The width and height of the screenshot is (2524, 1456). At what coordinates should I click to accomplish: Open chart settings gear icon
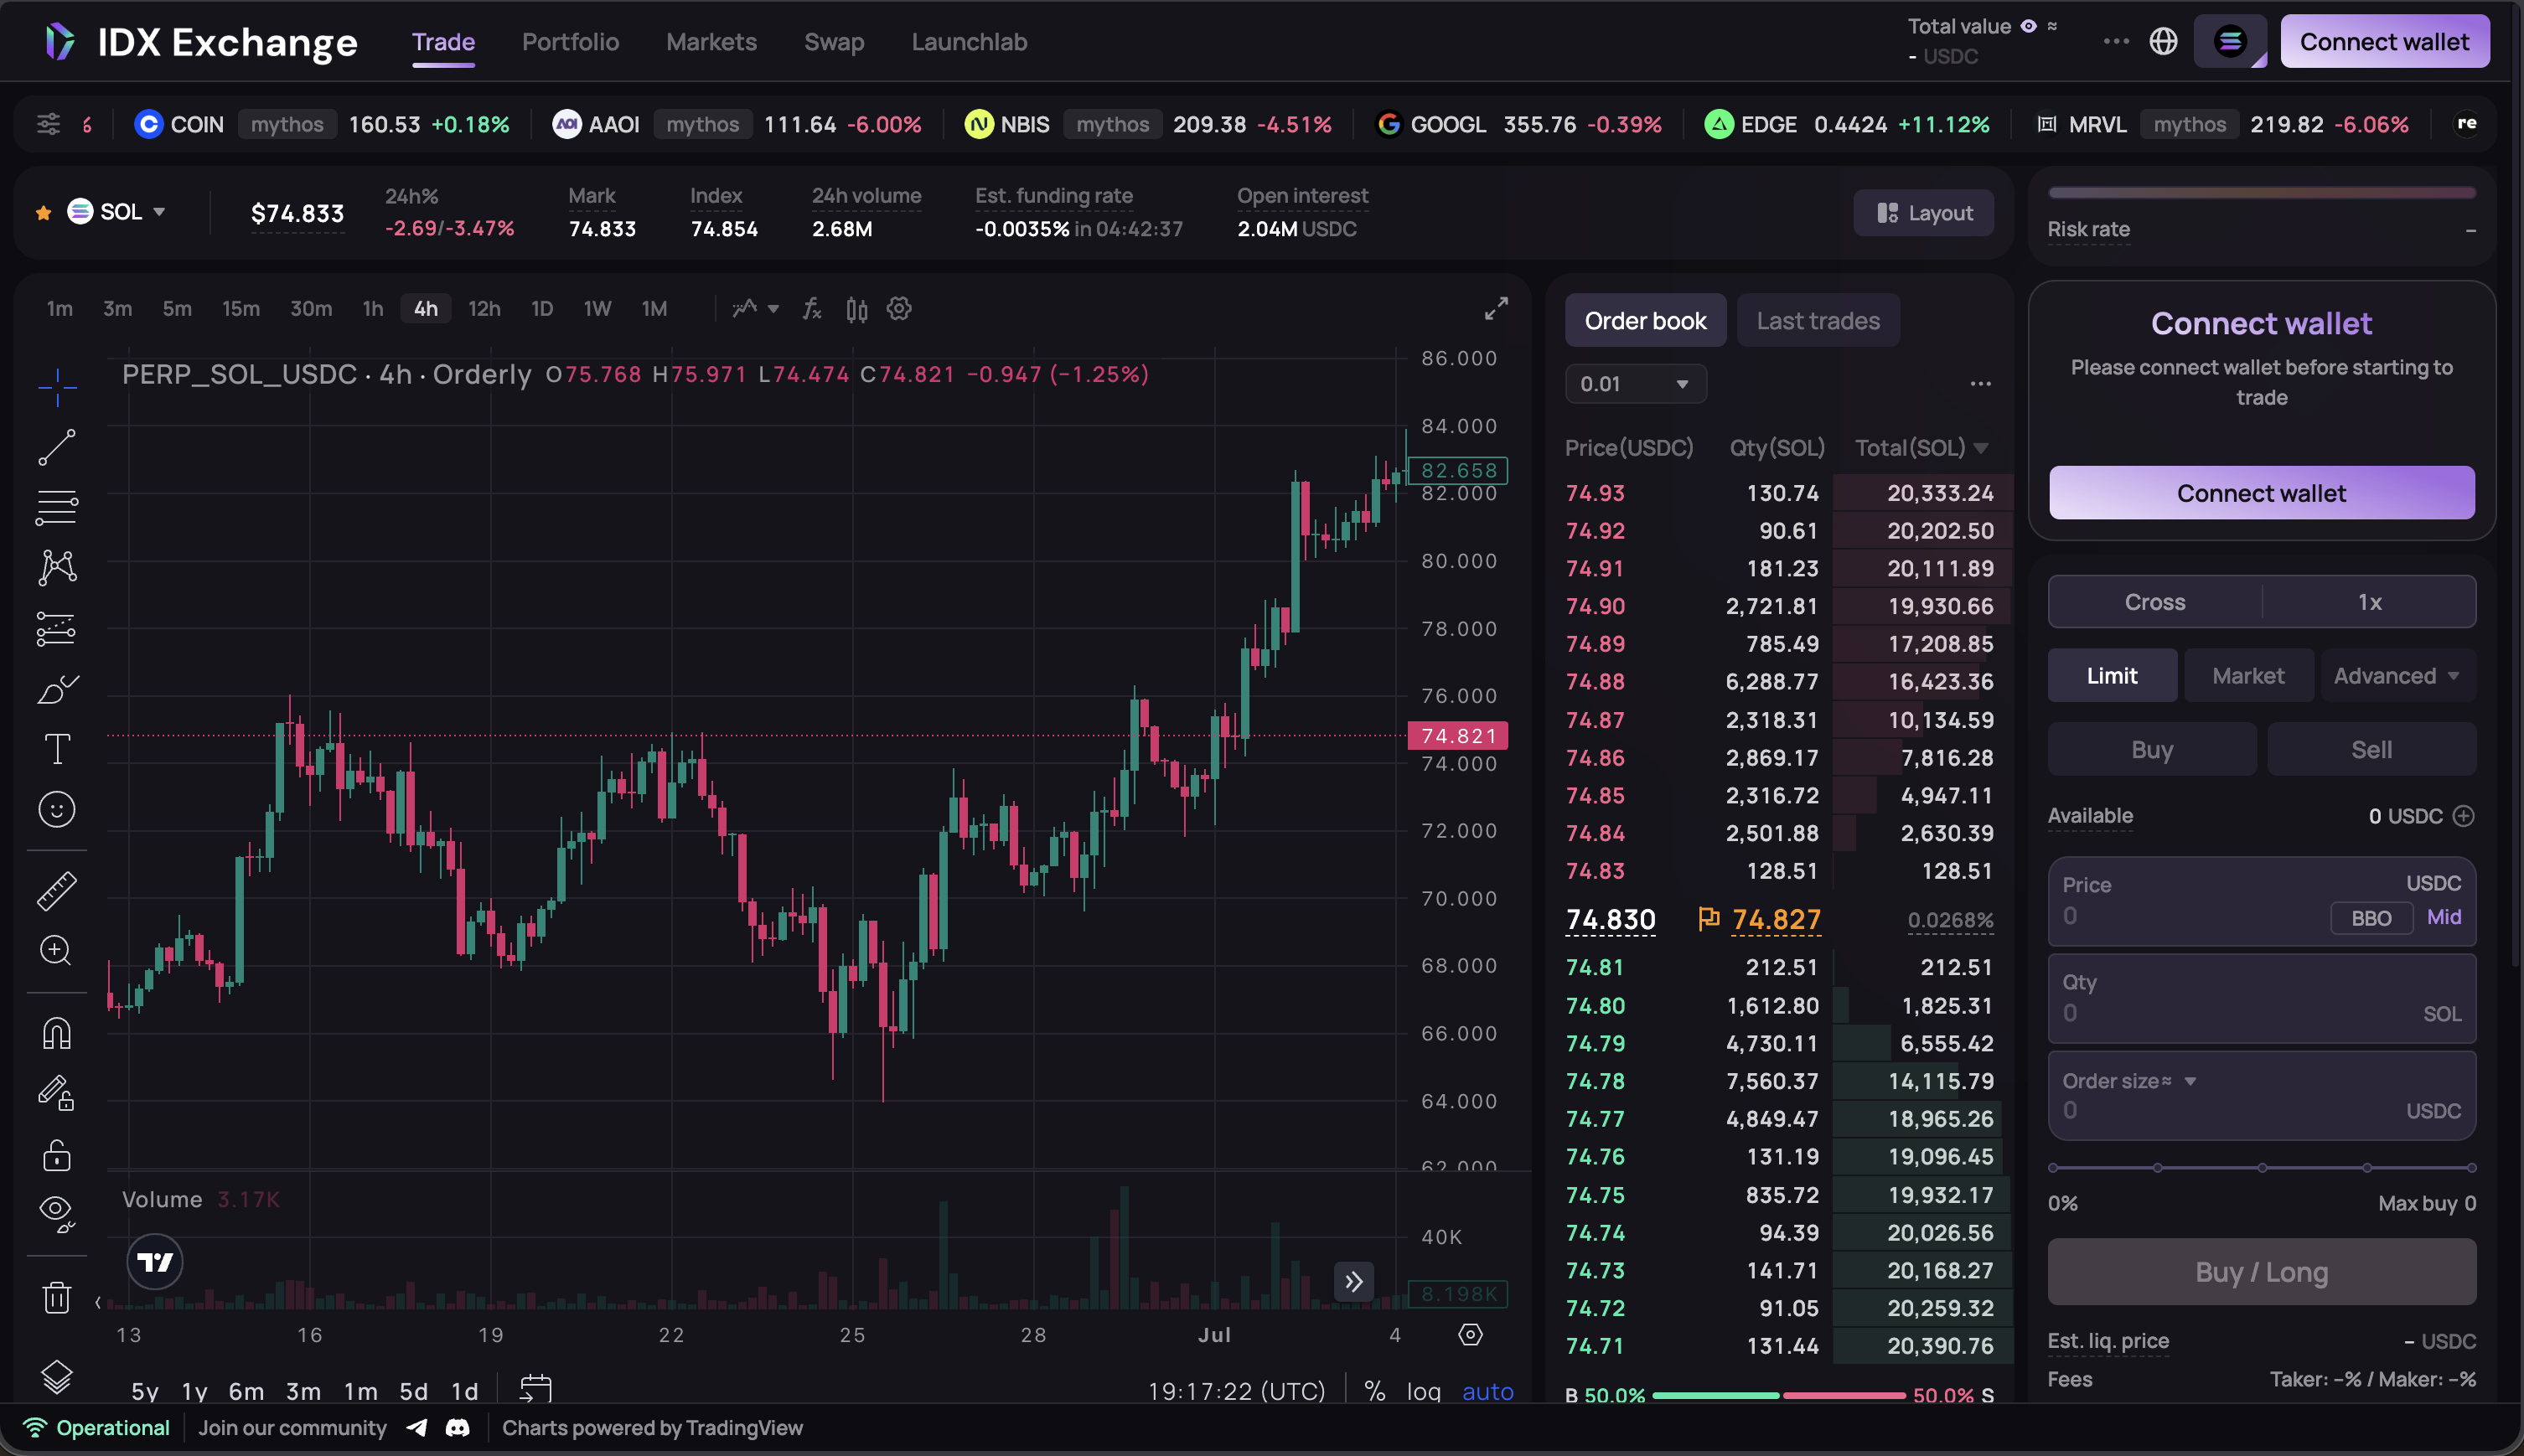click(900, 309)
